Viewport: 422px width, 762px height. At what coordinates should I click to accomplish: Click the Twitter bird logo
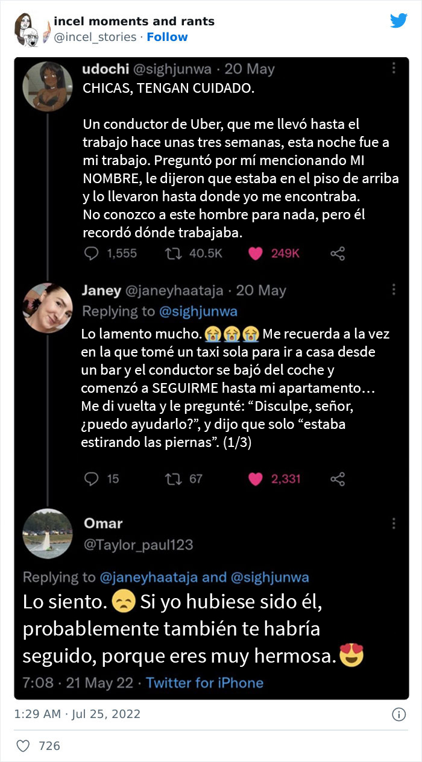tap(398, 20)
